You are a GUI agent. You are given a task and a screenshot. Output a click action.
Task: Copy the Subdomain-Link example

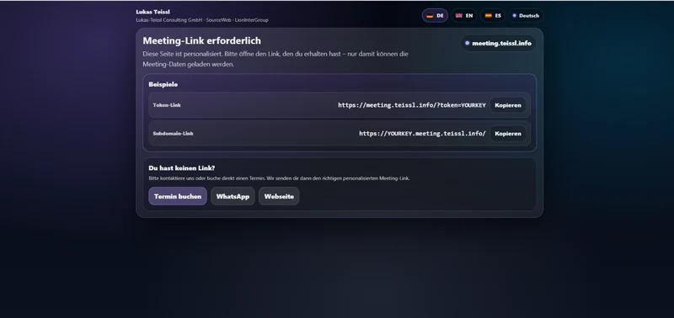508,134
